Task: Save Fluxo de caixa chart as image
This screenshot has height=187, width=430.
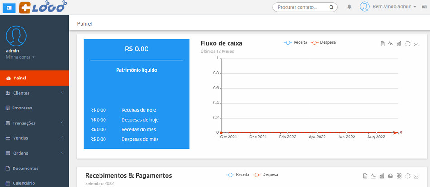Action: [x=416, y=44]
